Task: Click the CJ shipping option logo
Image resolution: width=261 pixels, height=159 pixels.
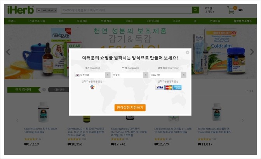Action: 92,87
